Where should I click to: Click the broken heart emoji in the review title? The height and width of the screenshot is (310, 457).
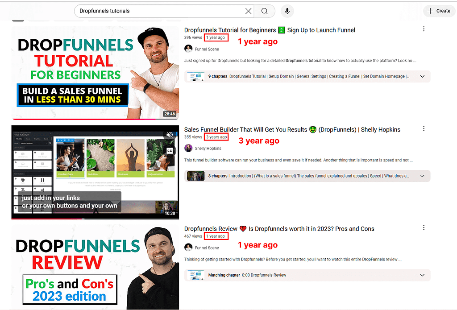point(243,229)
